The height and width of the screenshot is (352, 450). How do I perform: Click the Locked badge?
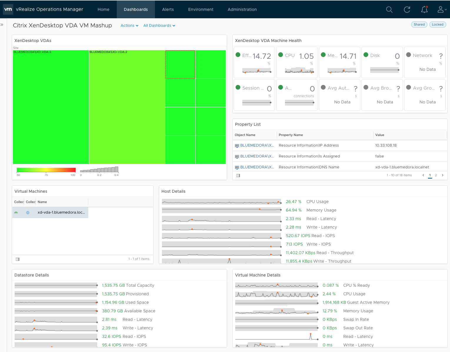[437, 24]
